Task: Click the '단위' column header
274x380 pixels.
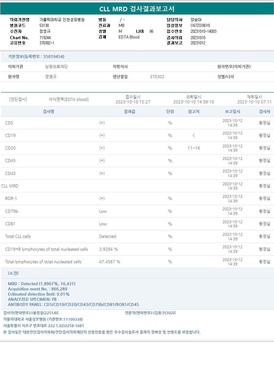Action: (x=170, y=112)
